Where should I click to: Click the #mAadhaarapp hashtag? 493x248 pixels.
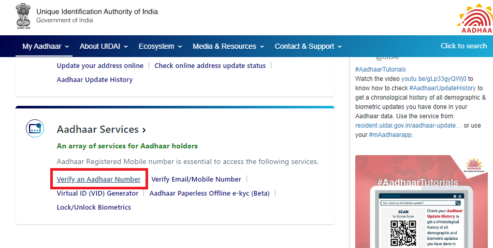(x=390, y=135)
